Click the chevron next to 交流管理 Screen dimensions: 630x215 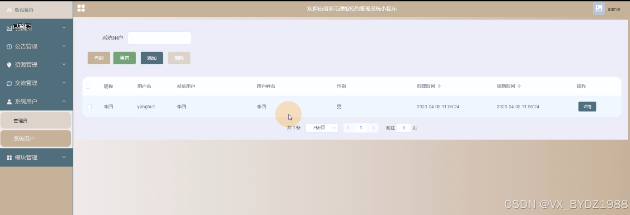[64, 83]
